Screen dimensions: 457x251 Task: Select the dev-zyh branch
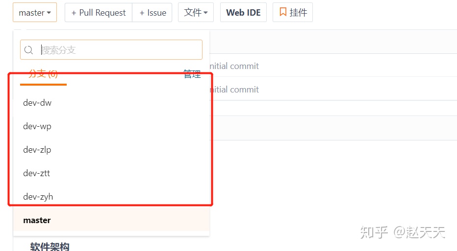(x=111, y=197)
